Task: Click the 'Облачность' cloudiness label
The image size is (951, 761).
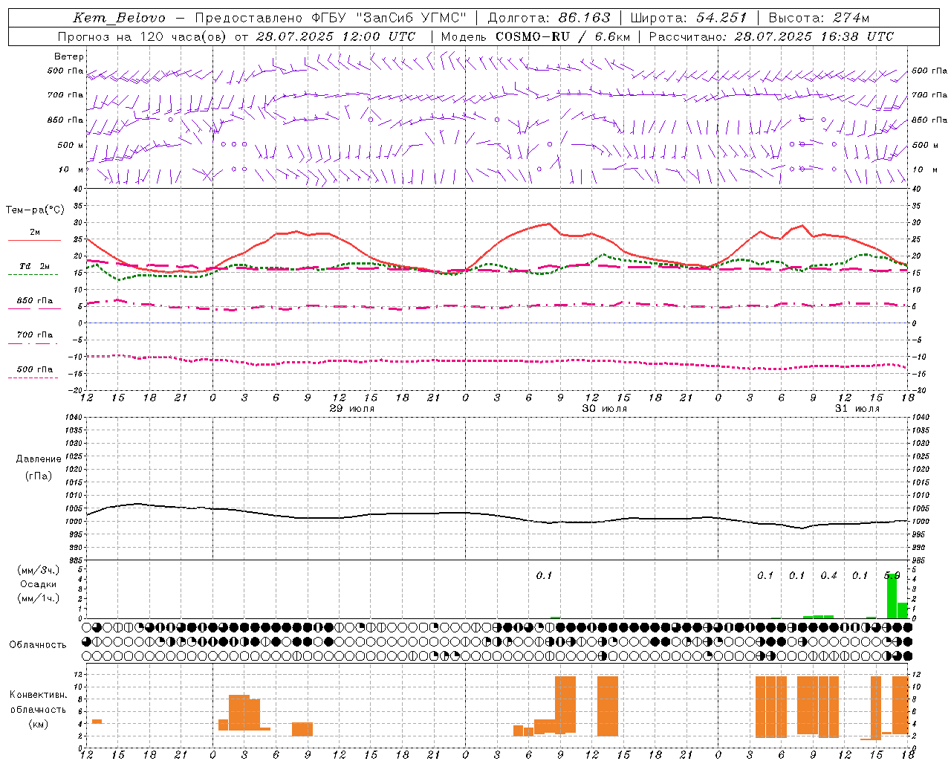Action: (x=38, y=645)
